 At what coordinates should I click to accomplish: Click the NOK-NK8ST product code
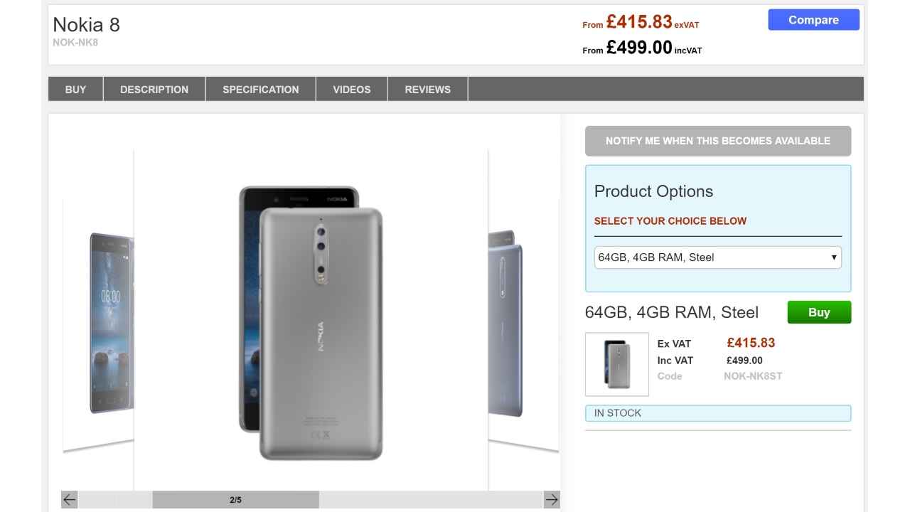click(753, 376)
